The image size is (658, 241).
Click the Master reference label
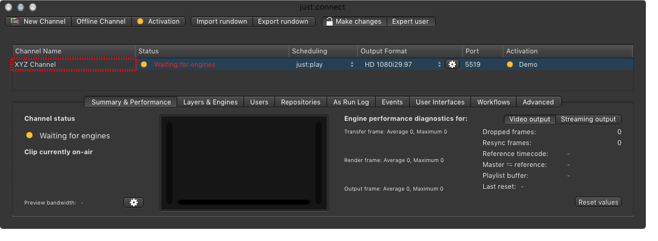(x=515, y=165)
